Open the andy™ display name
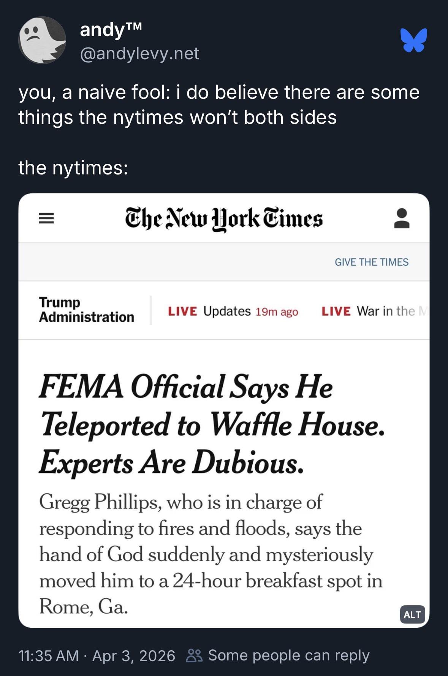The image size is (448, 676). 111,29
